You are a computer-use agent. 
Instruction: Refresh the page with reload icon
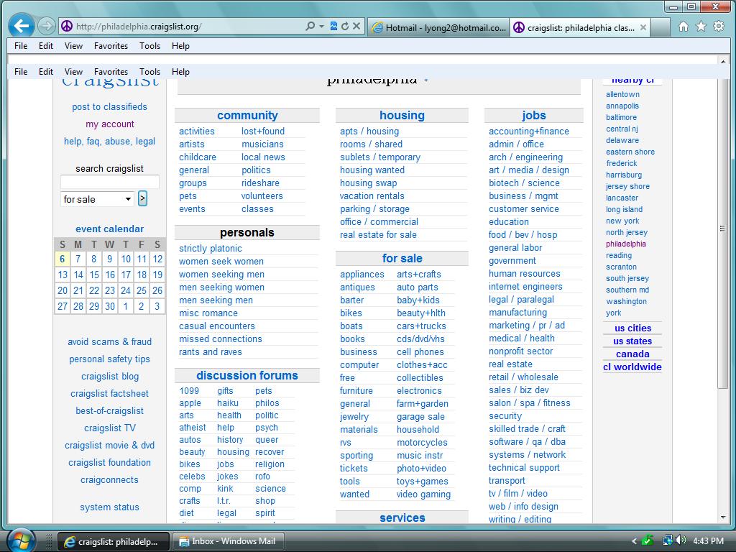click(x=345, y=27)
